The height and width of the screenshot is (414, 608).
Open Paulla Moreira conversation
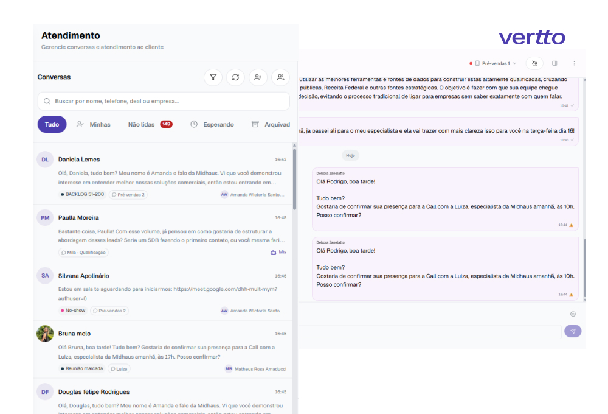pos(163,233)
